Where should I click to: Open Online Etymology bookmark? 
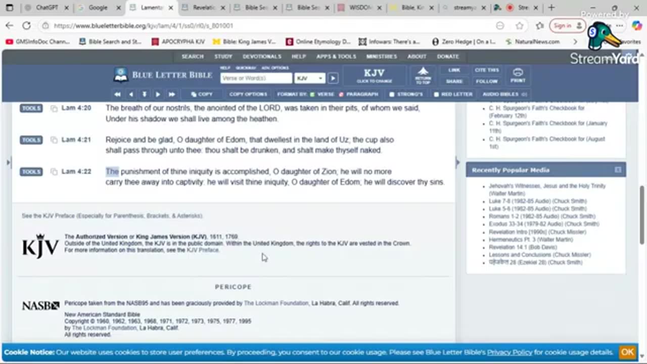coord(318,41)
